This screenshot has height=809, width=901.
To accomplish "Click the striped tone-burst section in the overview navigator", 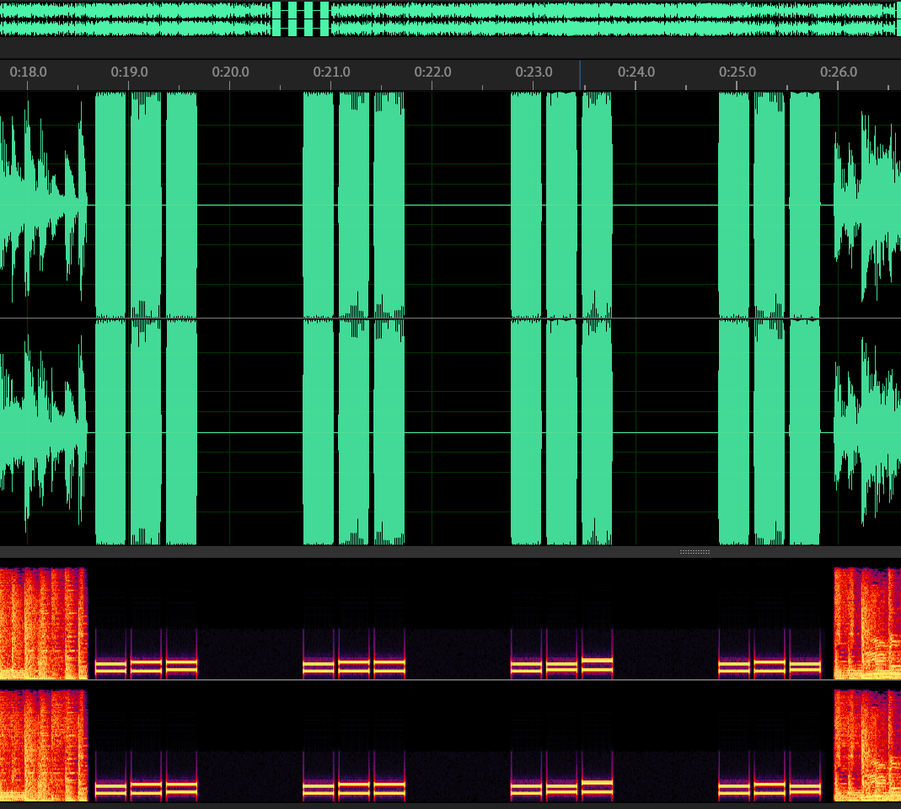I will tap(301, 19).
